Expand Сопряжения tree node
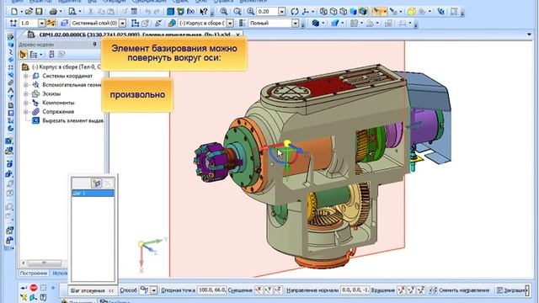Viewport: 539px width, 303px height. [26, 112]
